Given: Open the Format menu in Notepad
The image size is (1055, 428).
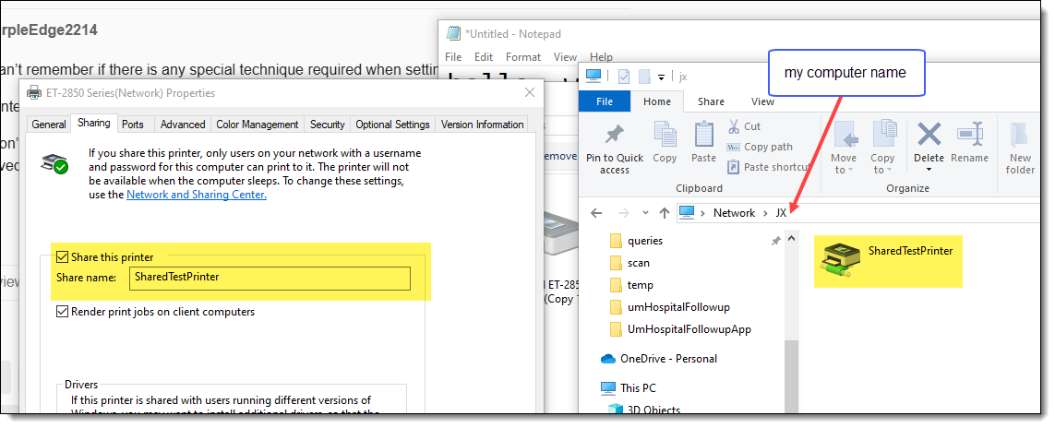Looking at the screenshot, I should point(522,57).
